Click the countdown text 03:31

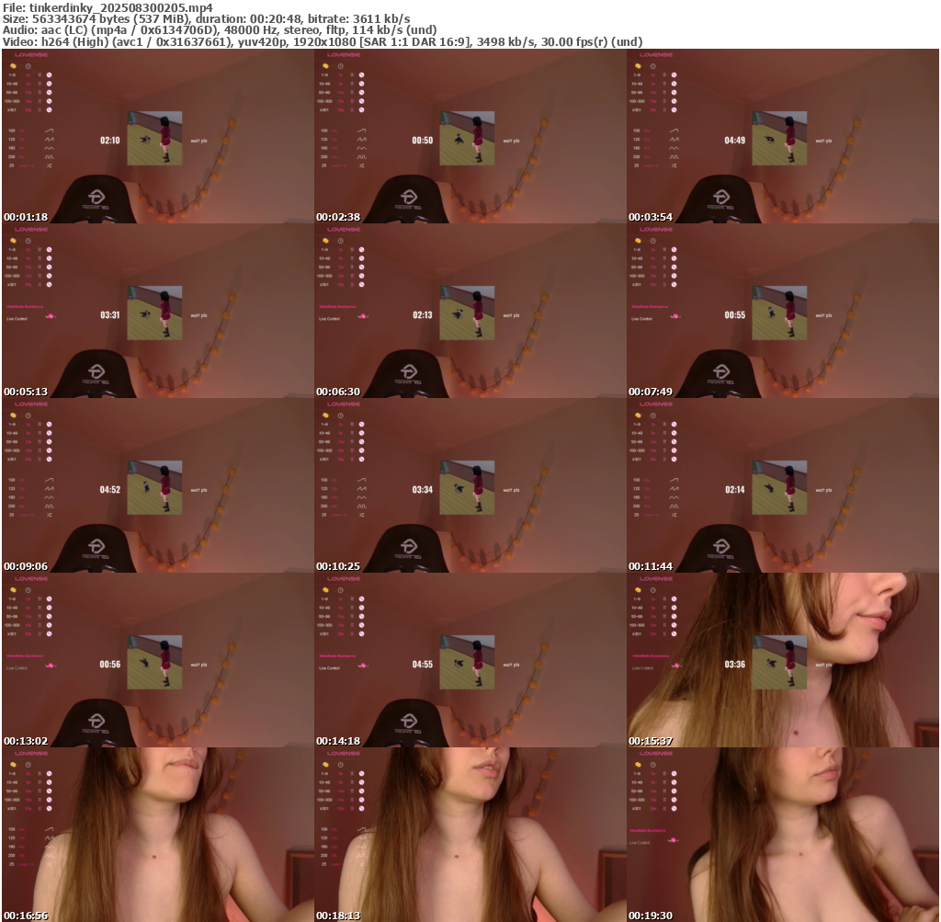coord(110,315)
